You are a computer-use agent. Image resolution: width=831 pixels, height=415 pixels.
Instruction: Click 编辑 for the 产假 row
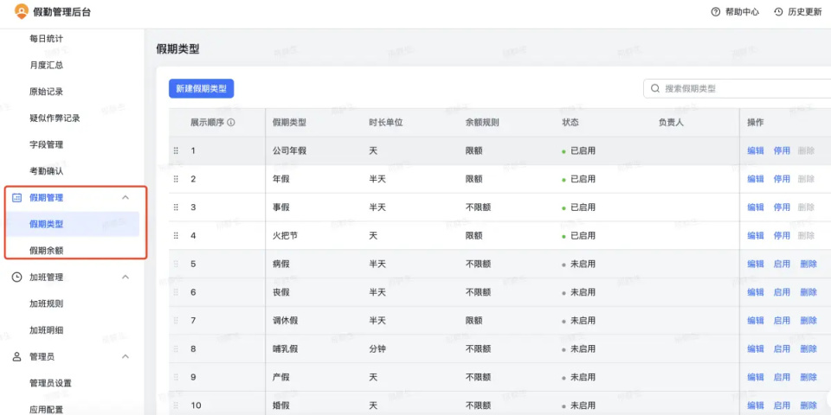[755, 377]
